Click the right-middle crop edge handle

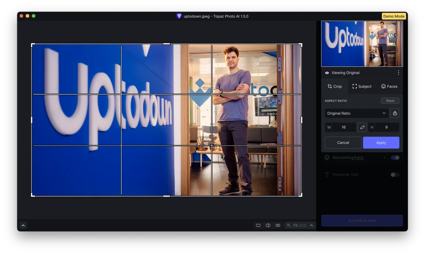pos(301,120)
